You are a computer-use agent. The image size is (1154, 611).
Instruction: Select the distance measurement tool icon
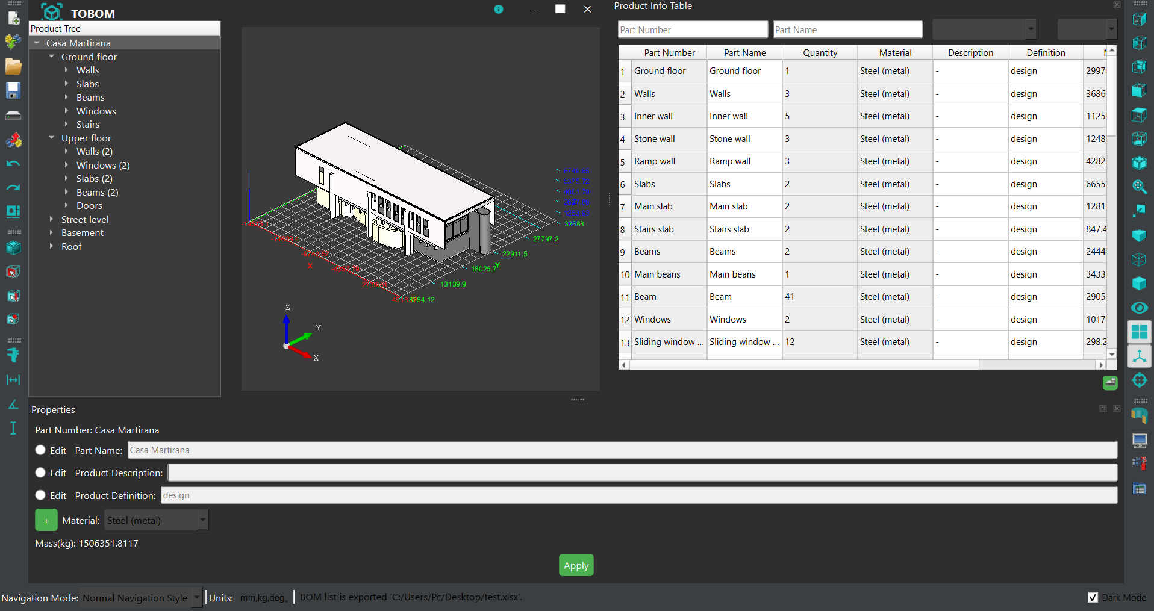pyautogui.click(x=13, y=380)
